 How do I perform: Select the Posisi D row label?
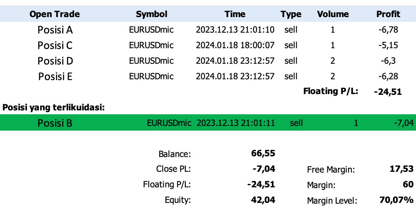(x=55, y=61)
